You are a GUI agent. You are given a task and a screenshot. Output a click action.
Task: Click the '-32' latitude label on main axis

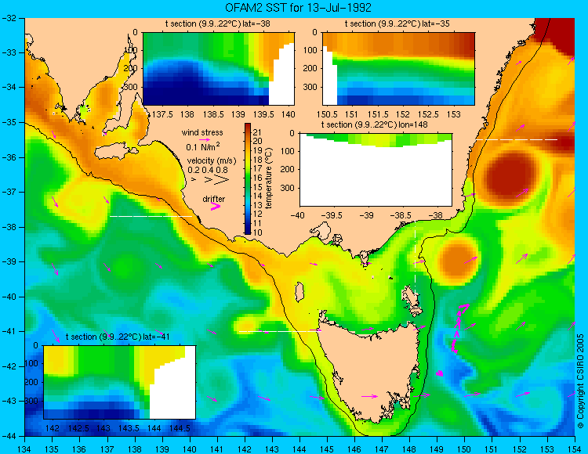pyautogui.click(x=8, y=18)
